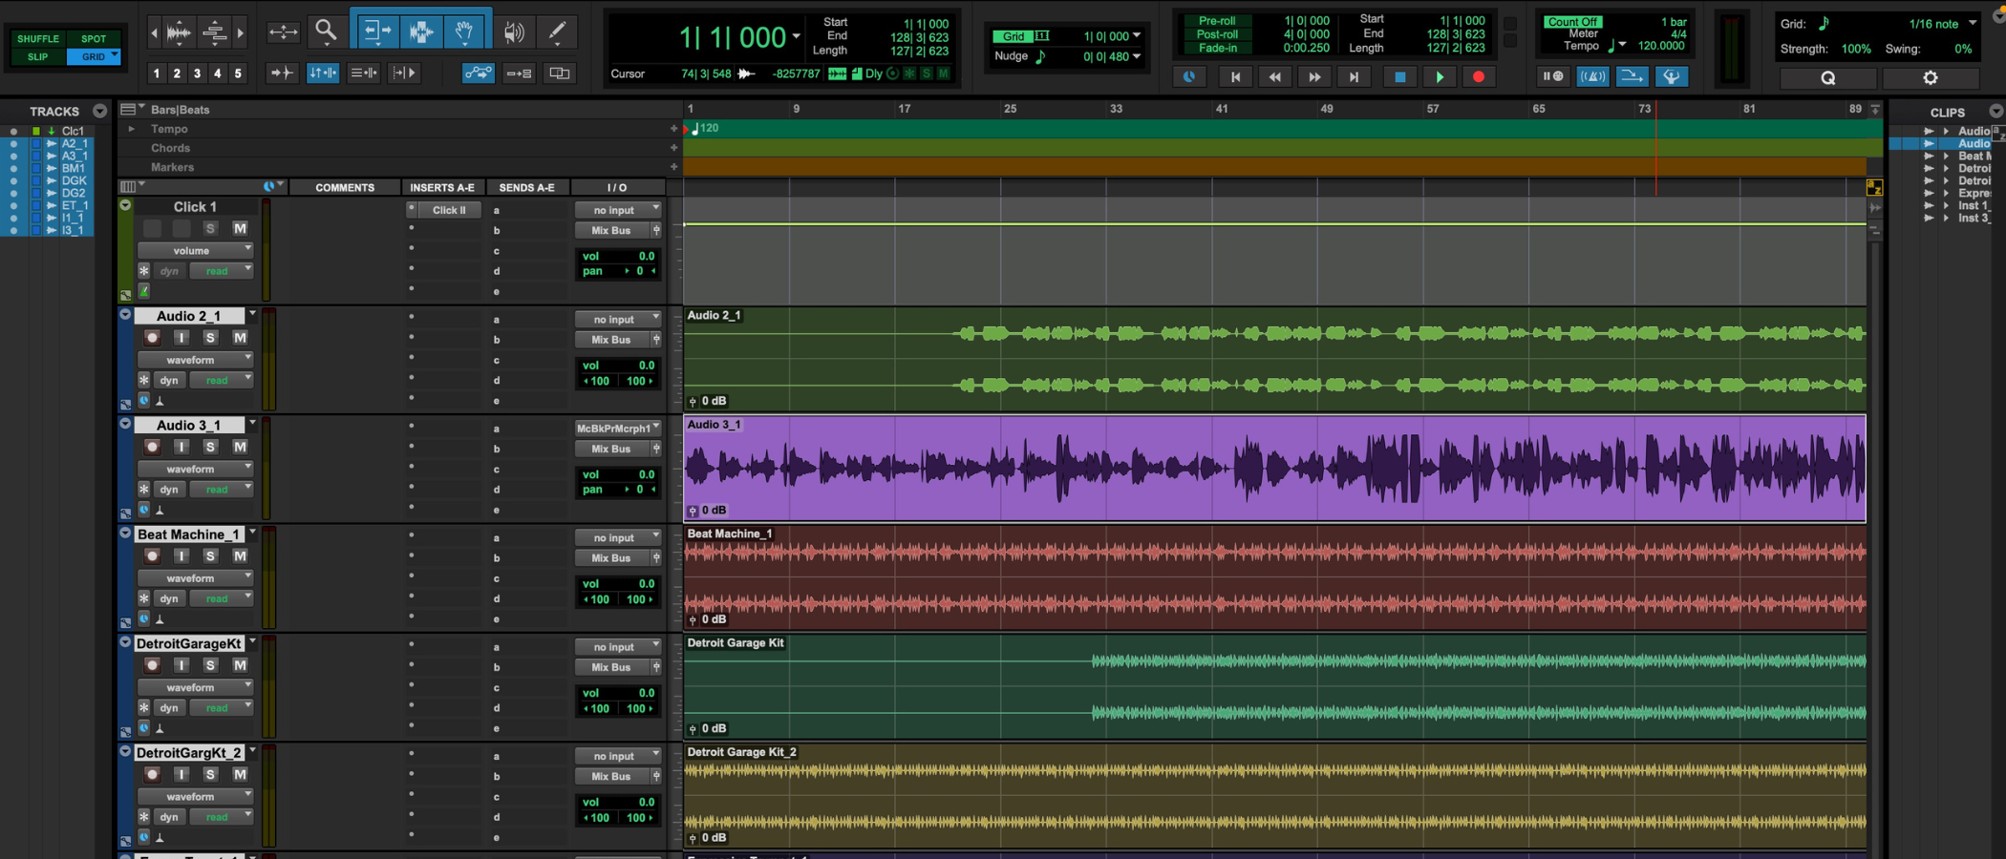Image resolution: width=2006 pixels, height=859 pixels.
Task: Select the Scrubber tool
Action: tap(515, 31)
